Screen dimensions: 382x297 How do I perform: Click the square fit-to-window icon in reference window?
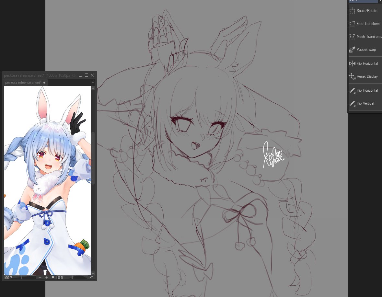[x=52, y=277]
